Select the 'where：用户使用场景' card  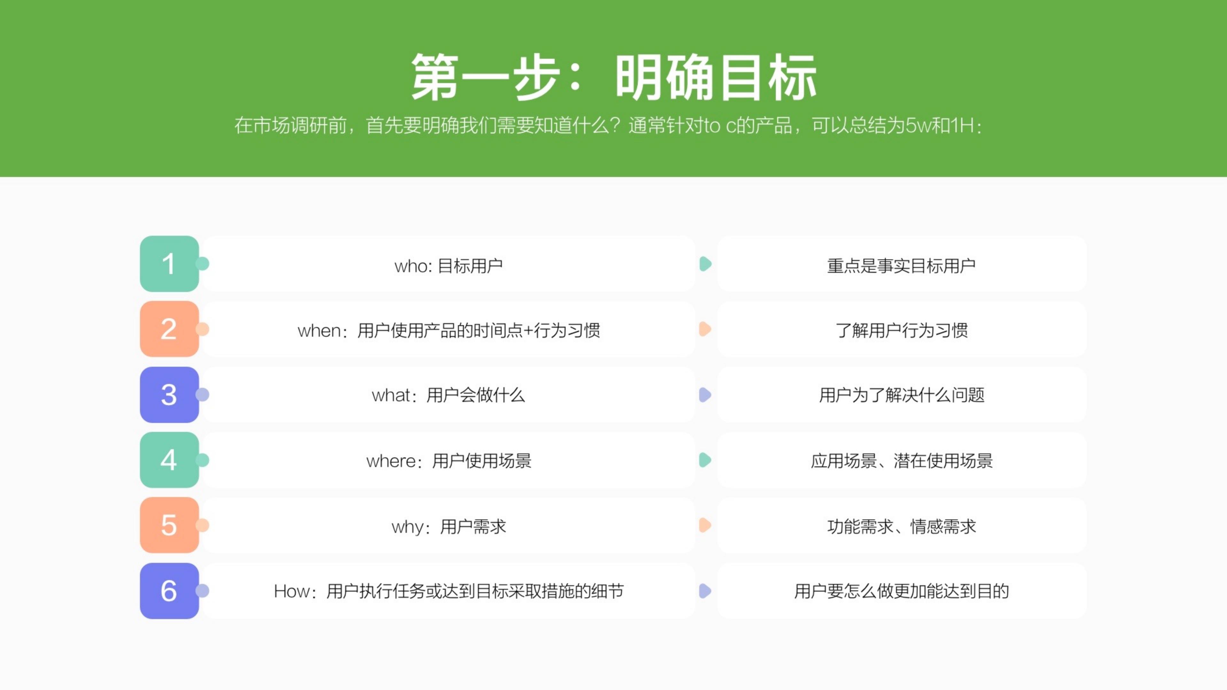[449, 460]
